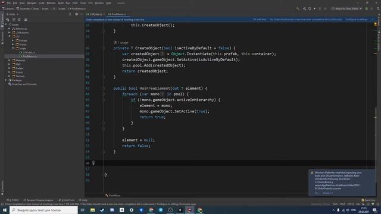
Task: Click the search magnifier icon in toolbar
Action: (378, 8)
